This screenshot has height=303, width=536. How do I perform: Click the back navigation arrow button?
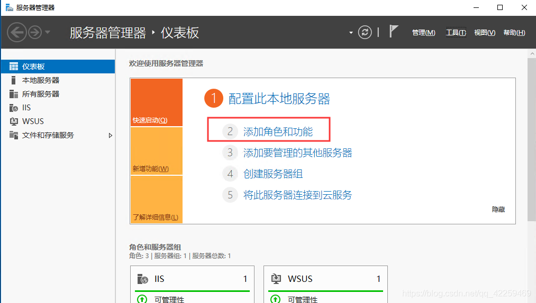[17, 32]
